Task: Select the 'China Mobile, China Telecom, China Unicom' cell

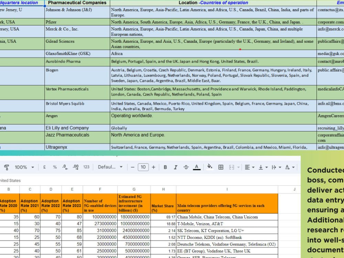Action: click(227, 217)
